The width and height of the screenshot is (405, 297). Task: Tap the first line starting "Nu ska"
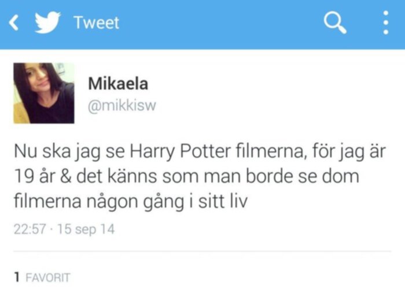[x=200, y=151]
